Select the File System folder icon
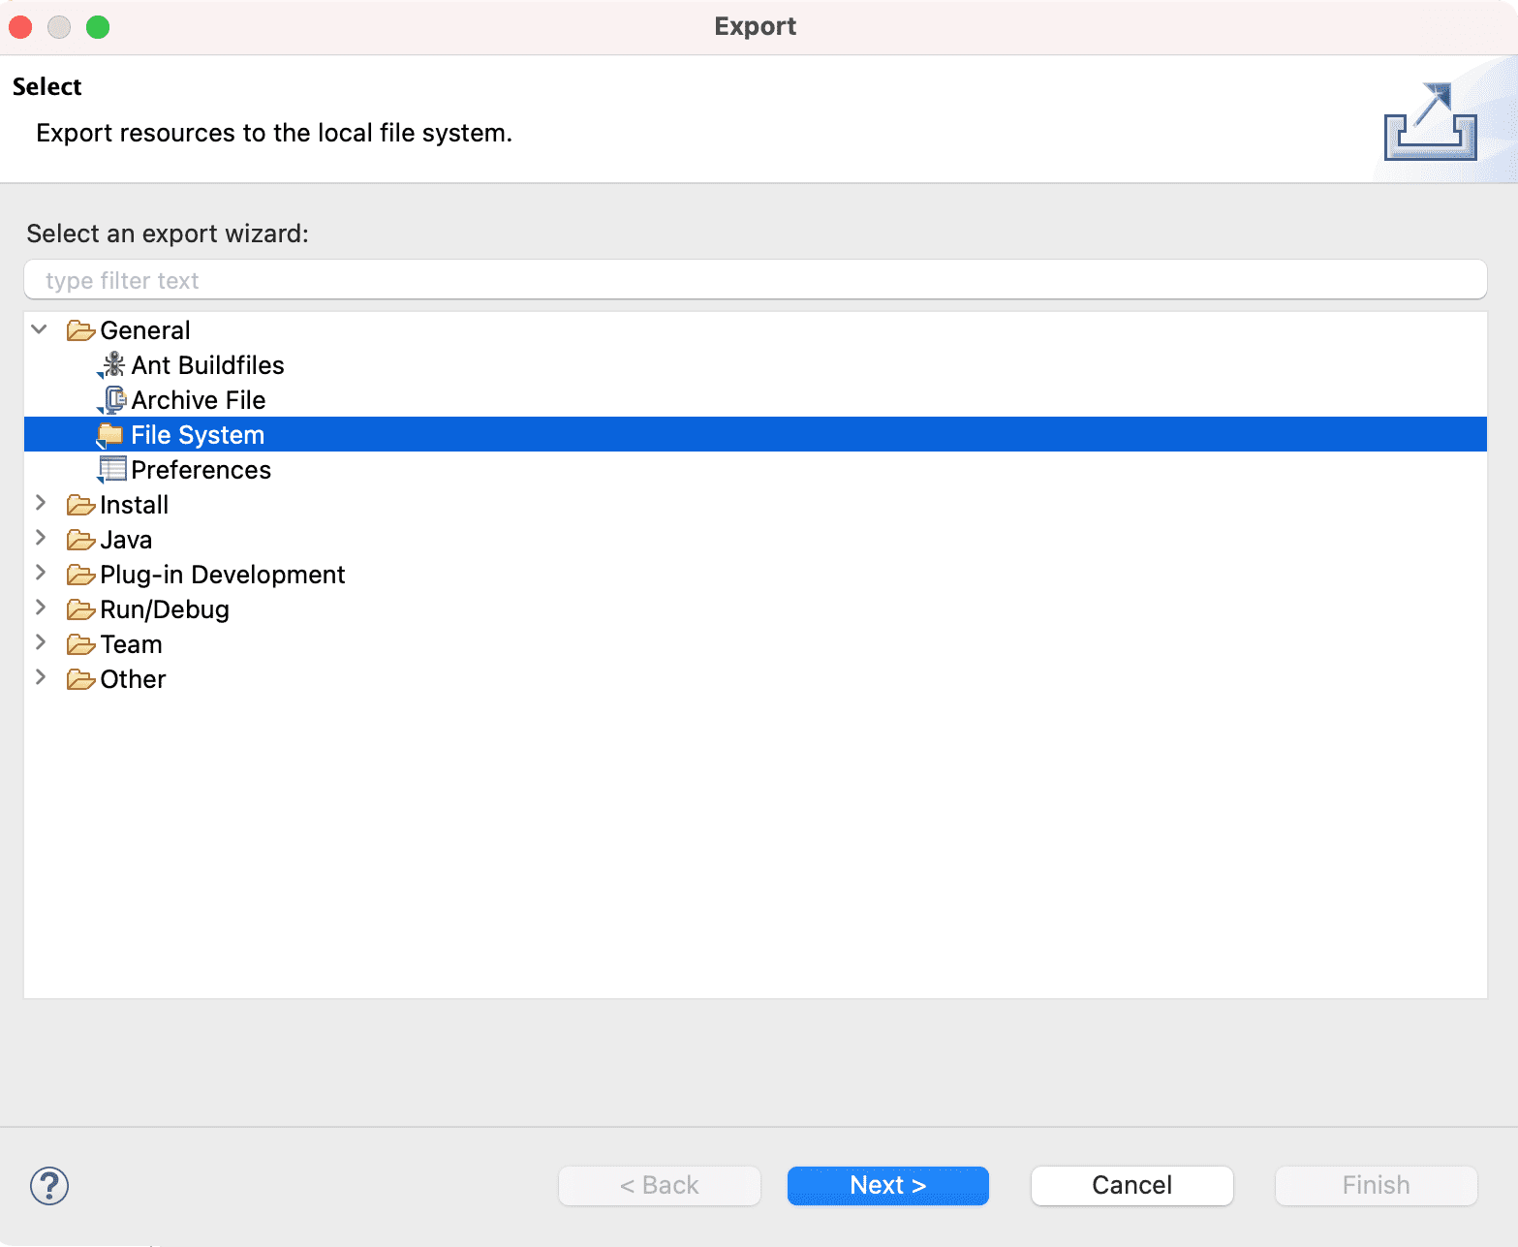Viewport: 1518px width, 1247px height. point(109,434)
